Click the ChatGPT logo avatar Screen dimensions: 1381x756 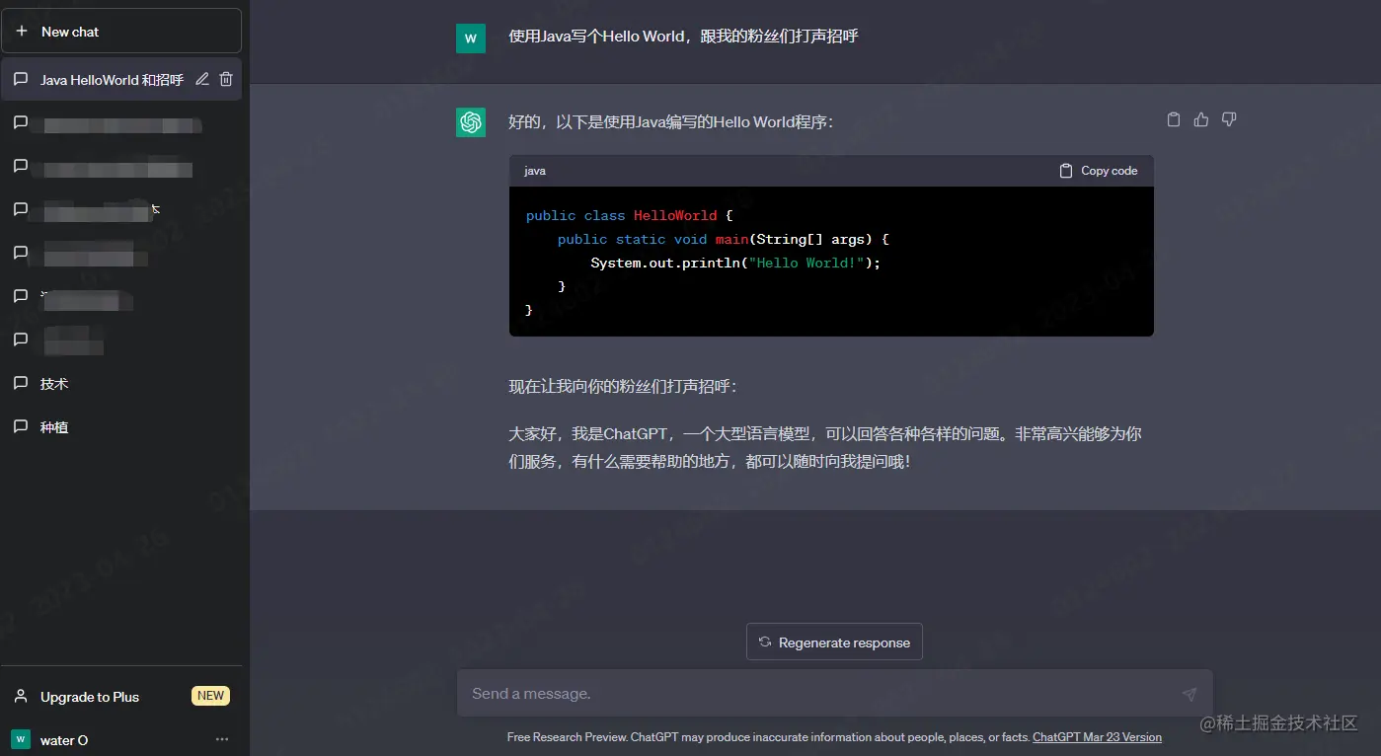point(471,122)
